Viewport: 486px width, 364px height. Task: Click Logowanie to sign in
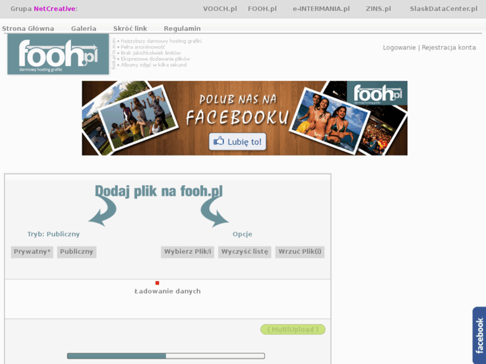click(399, 47)
